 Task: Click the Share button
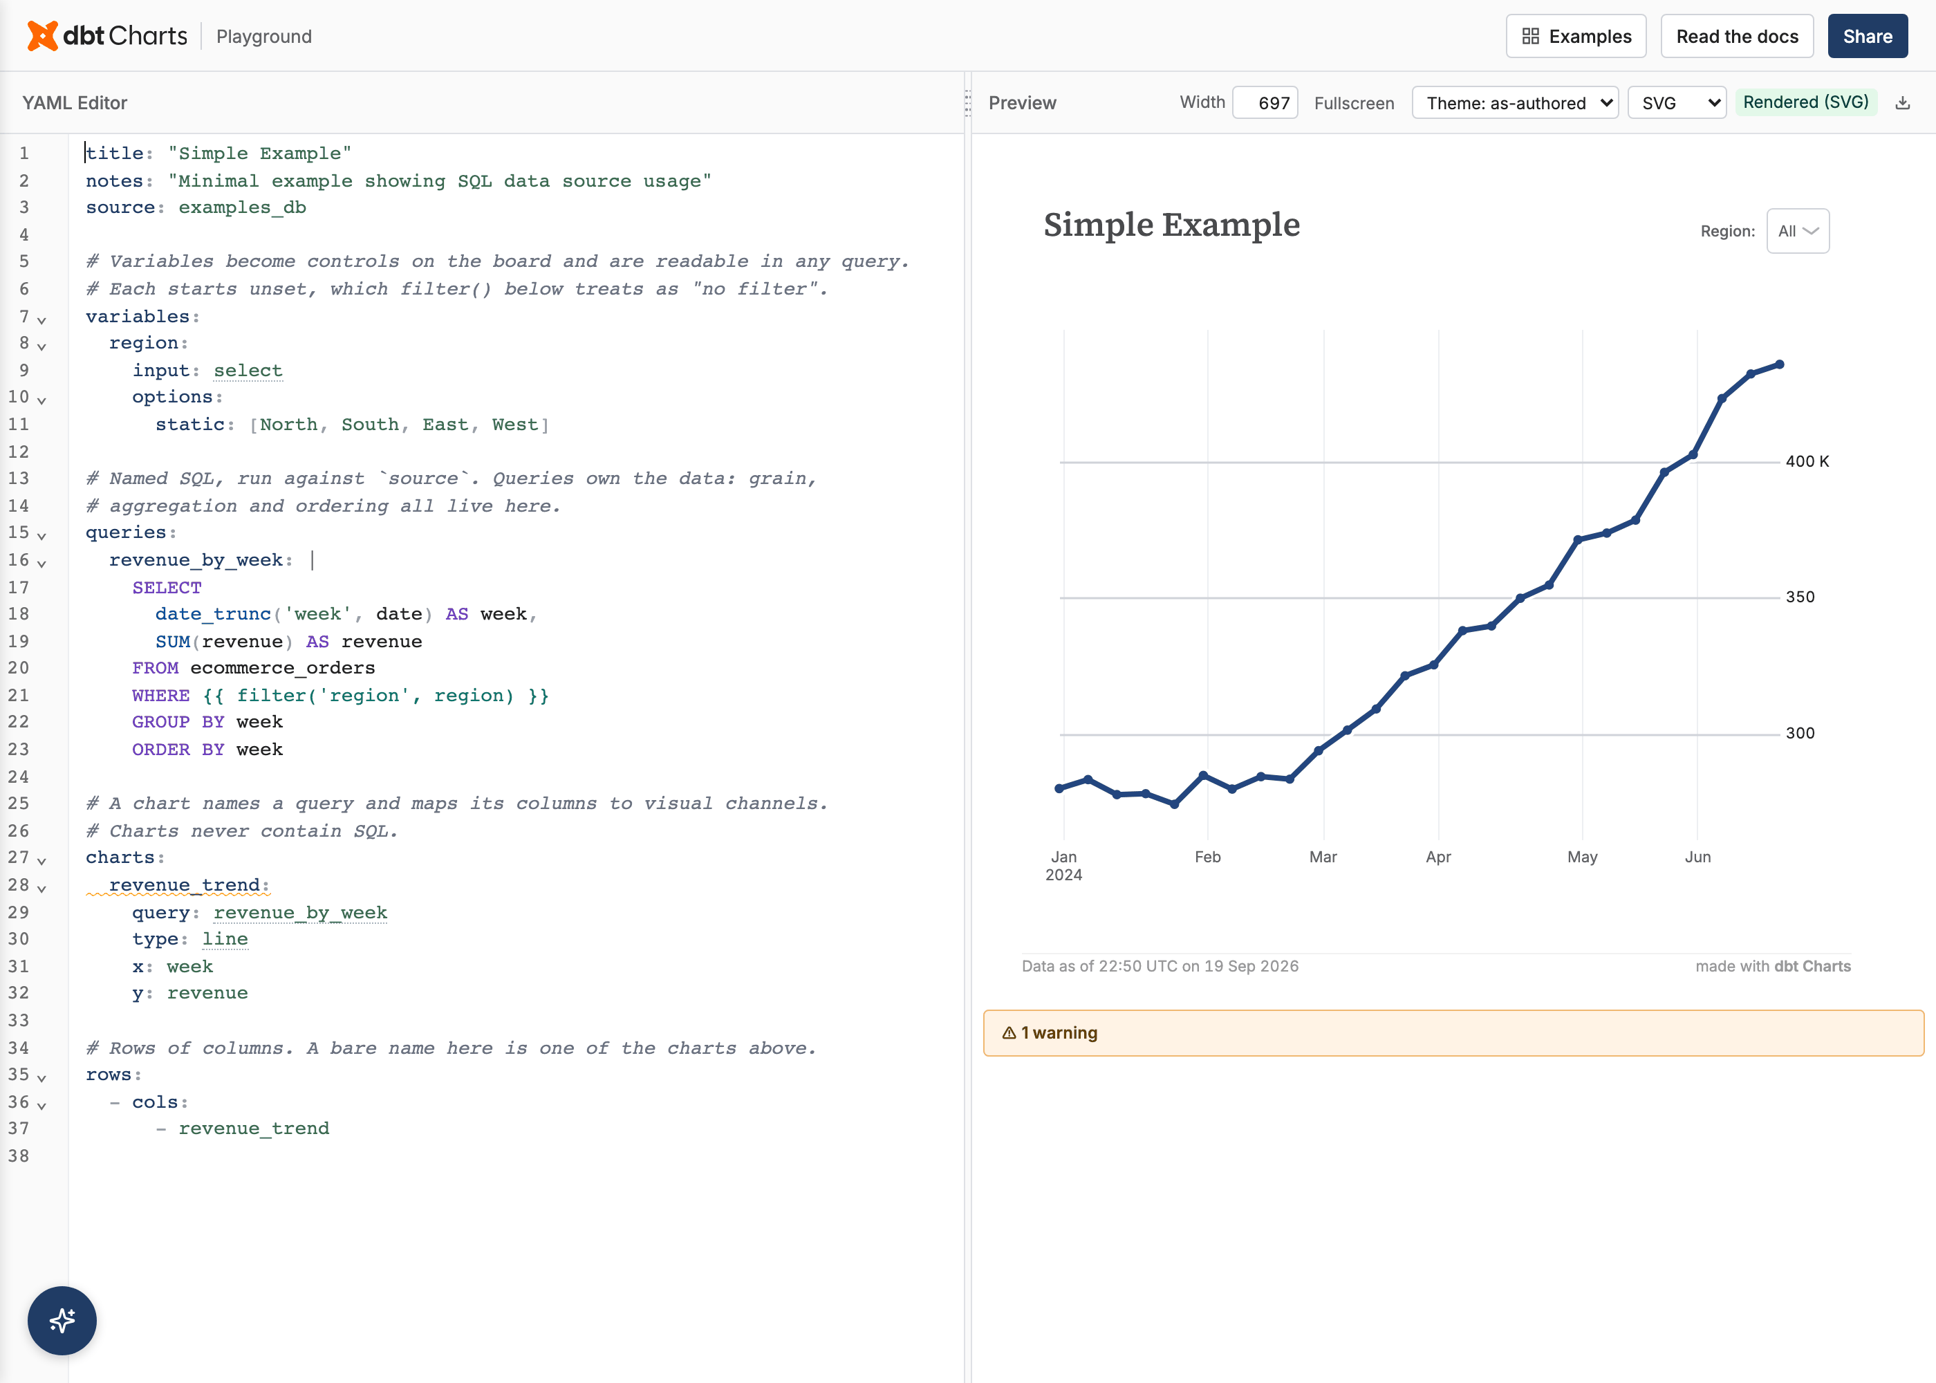pos(1867,36)
